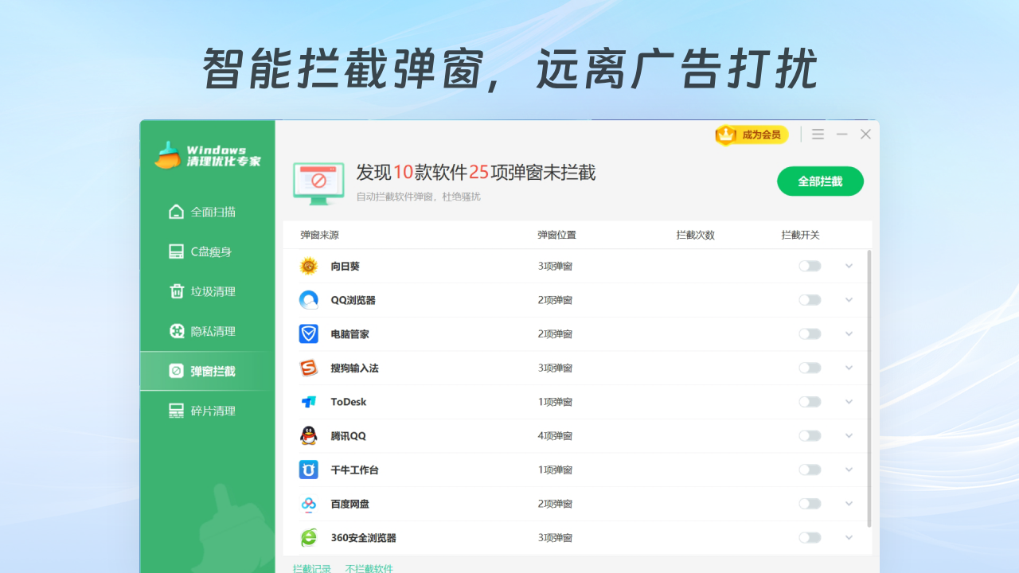The width and height of the screenshot is (1019, 573).
Task: Click the 向日葵 application icon
Action: pyautogui.click(x=308, y=266)
